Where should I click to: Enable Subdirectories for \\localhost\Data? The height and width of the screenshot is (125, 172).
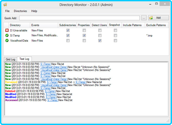pos(68,41)
